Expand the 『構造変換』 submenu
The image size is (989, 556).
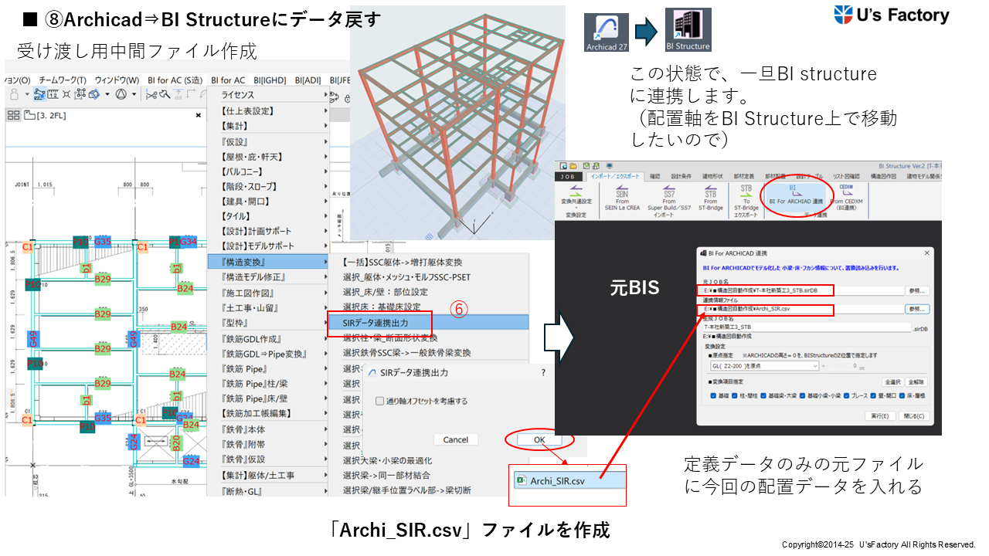267,261
